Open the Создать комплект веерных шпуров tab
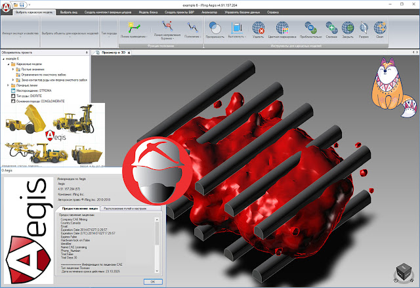 [x=108, y=12]
